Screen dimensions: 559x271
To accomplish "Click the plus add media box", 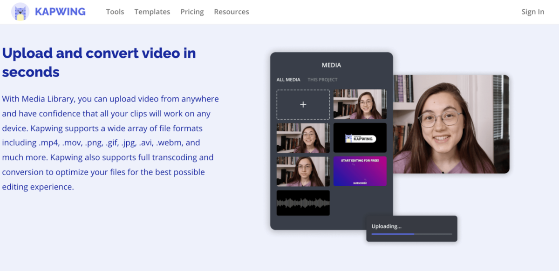I will [303, 104].
